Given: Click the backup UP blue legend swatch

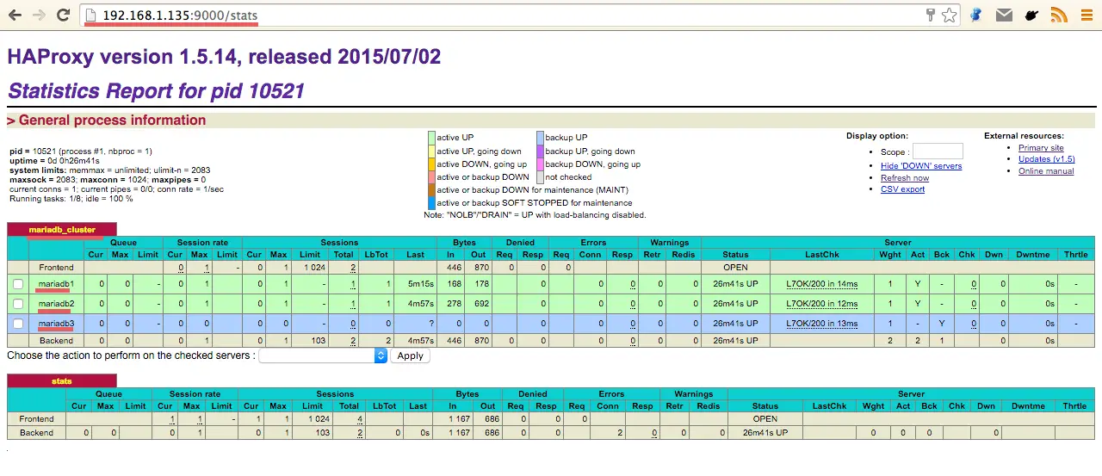Looking at the screenshot, I should point(540,138).
